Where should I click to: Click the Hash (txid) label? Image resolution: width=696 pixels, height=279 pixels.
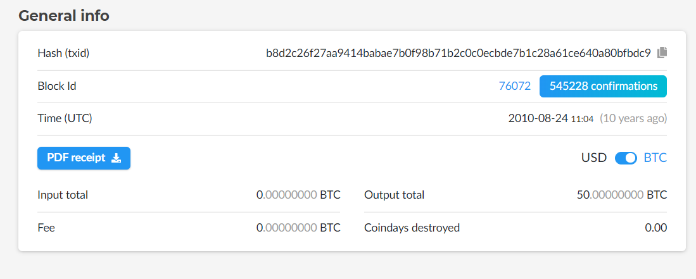coord(63,53)
